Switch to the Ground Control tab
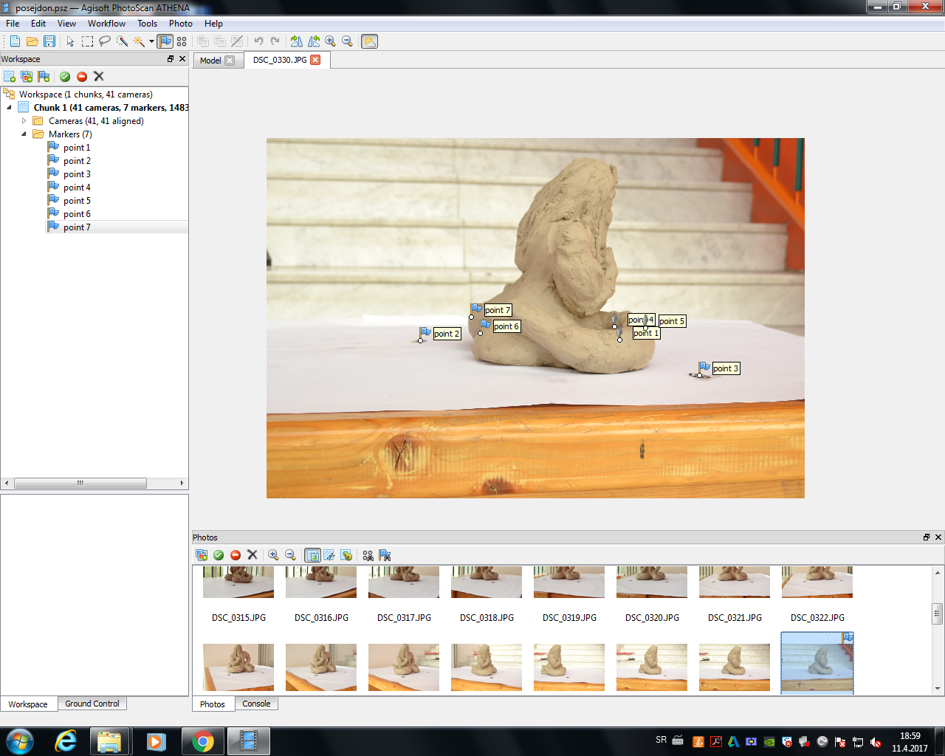Viewport: 945px width, 756px height. (x=92, y=704)
